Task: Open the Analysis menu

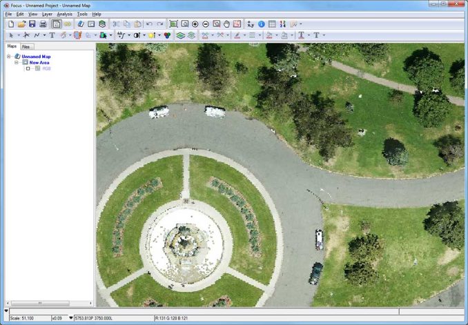Action: [64, 14]
